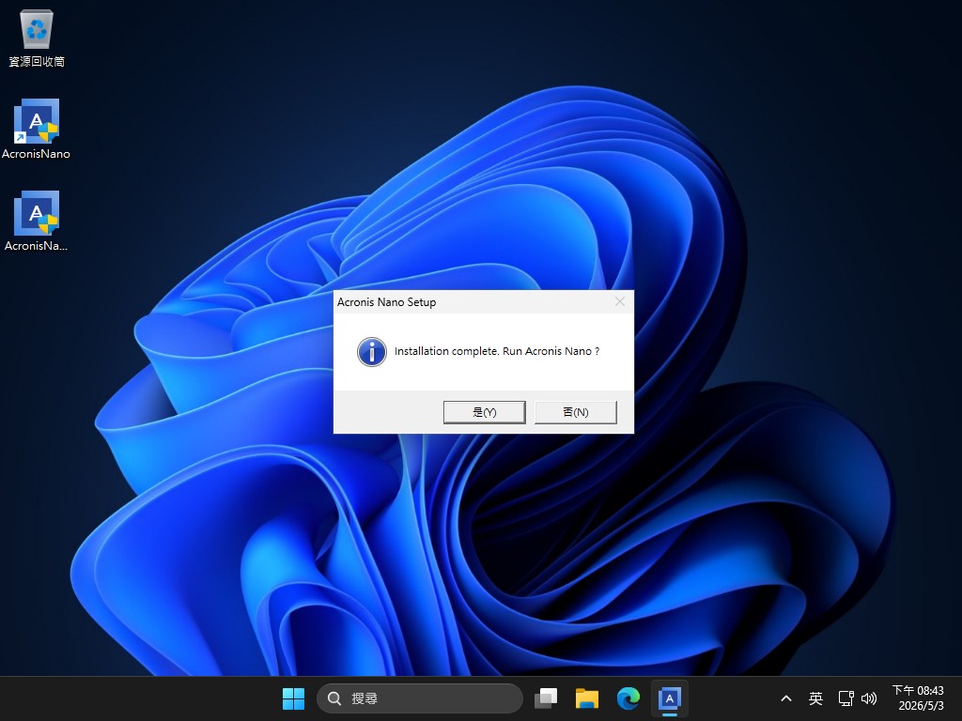Select the 資源回收筒 recycle bin icon
This screenshot has height=721, width=962.
click(37, 38)
